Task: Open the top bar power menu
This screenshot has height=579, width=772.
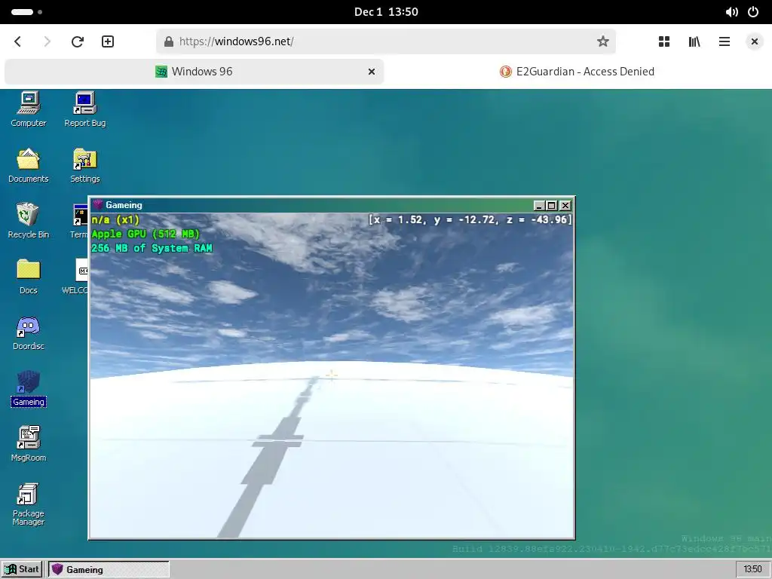Action: tap(753, 12)
